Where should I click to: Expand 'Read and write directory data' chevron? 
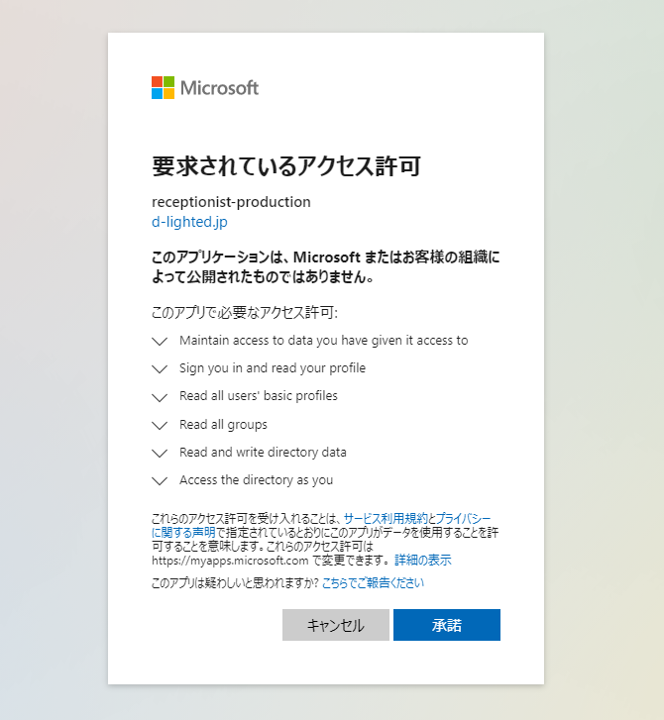point(160,454)
